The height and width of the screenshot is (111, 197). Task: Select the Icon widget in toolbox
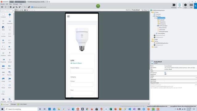coord(10,80)
